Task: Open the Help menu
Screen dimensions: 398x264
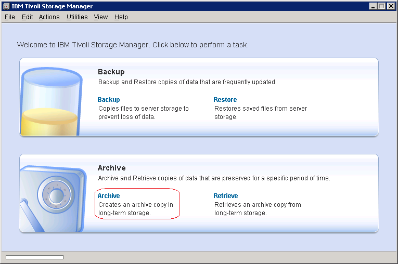Action: [121, 17]
